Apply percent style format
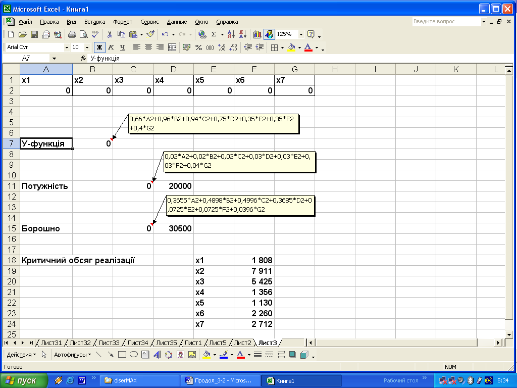517x388 pixels. click(x=198, y=47)
